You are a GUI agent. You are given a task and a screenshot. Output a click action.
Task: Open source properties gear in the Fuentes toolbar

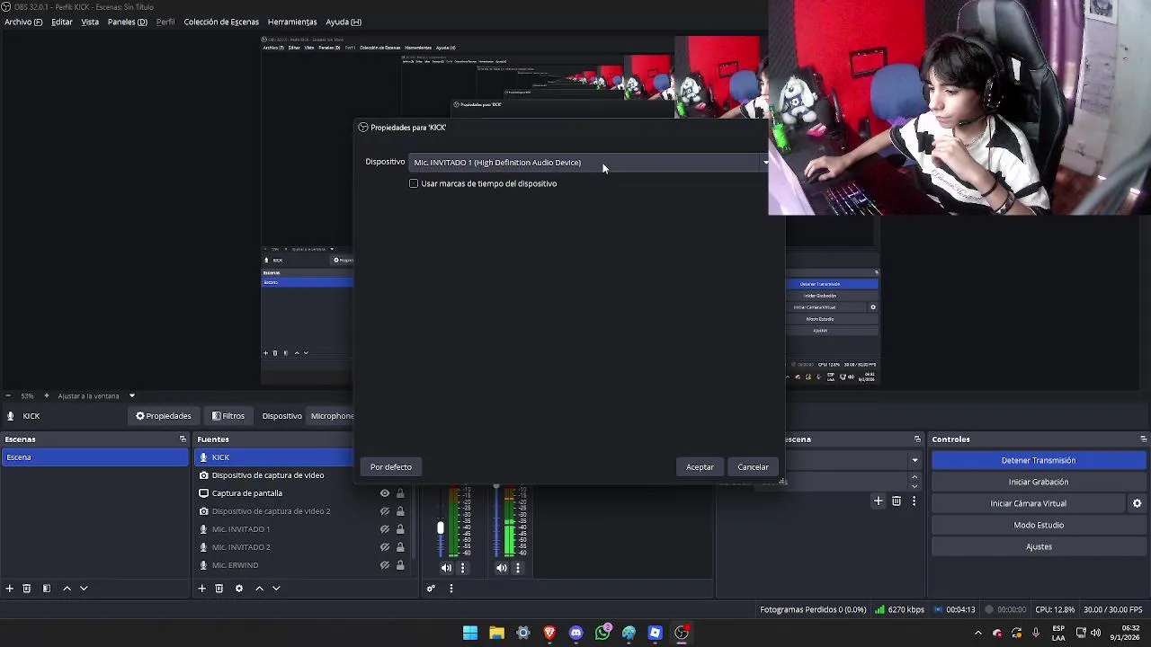[238, 588]
